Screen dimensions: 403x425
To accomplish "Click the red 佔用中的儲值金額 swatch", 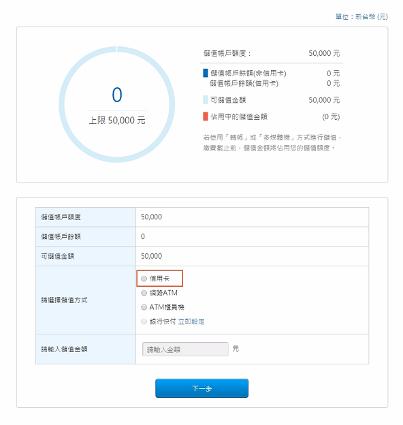I will coord(206,116).
